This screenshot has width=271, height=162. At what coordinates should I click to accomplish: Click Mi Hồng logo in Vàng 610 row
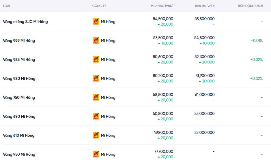point(96,135)
